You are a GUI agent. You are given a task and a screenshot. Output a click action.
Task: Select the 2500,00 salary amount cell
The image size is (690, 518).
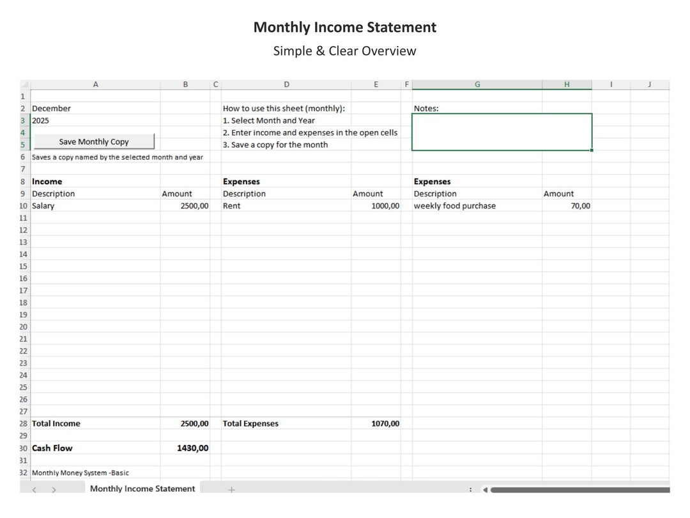185,206
